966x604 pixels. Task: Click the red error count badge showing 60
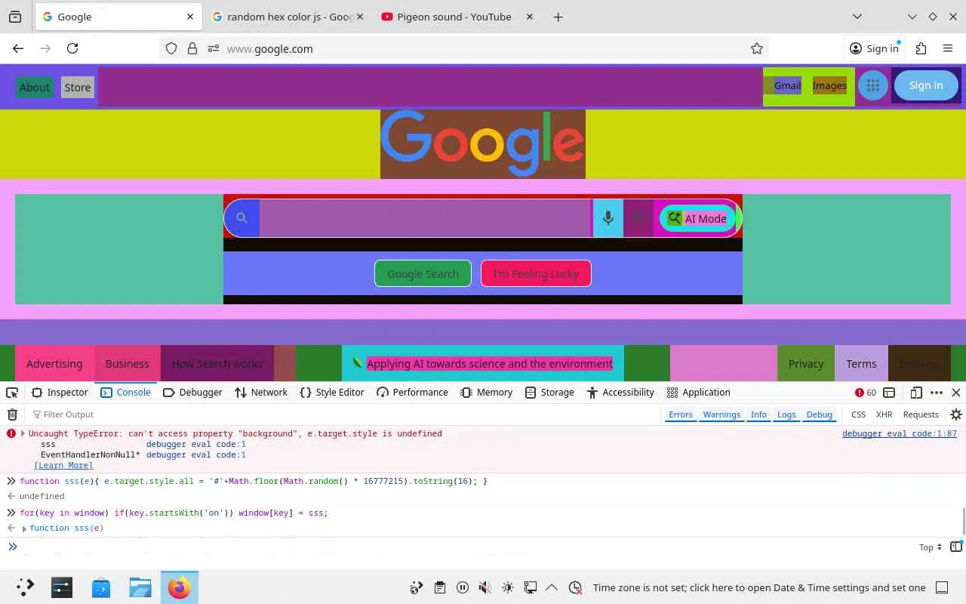coord(865,393)
